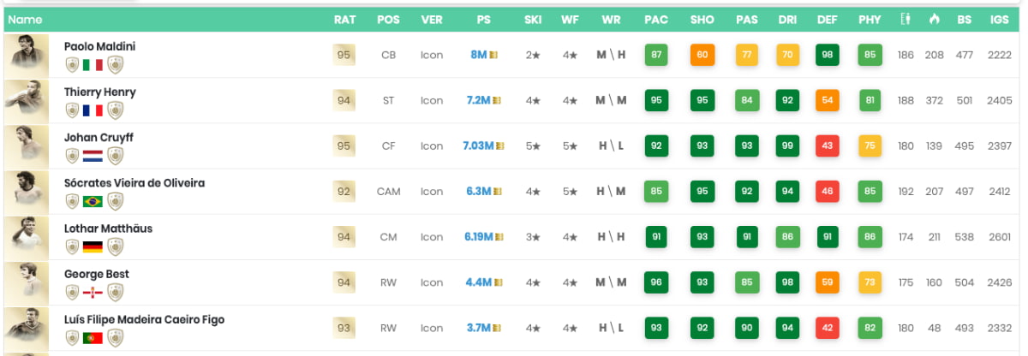Screen dimensions: 1028x356
Task: Click Maldini's green 98 DEF stat badge
Action: click(x=828, y=55)
